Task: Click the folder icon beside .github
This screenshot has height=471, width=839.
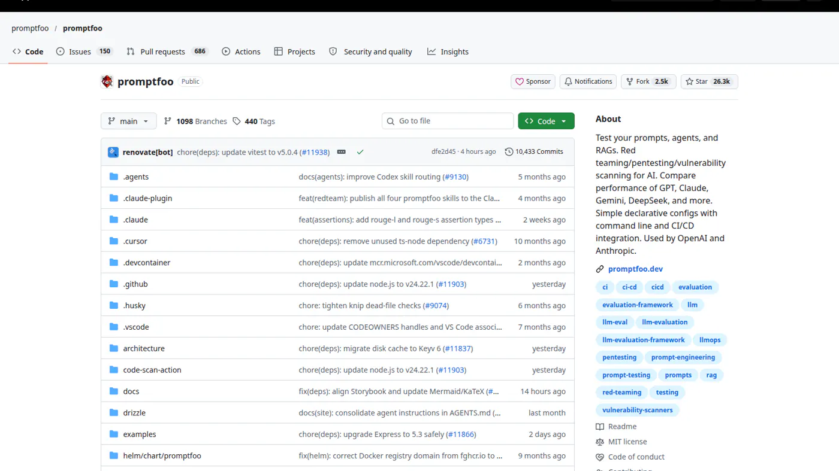Action: click(x=114, y=284)
